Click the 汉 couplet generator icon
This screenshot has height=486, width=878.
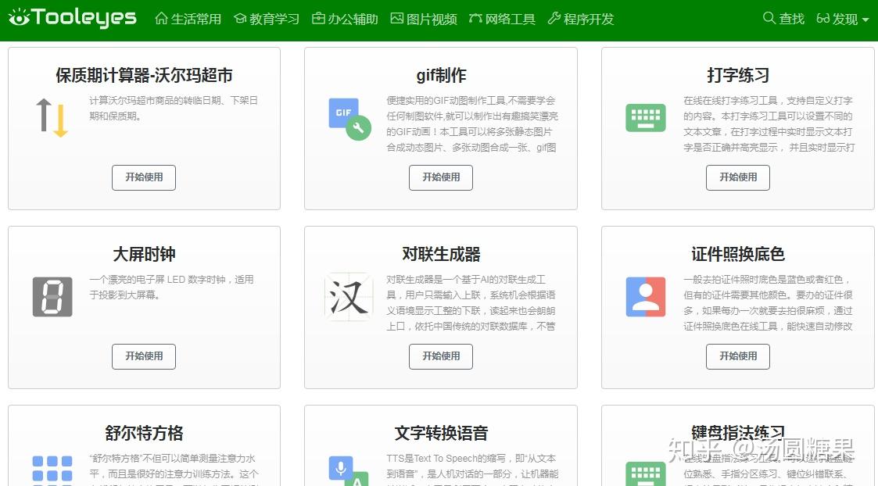pyautogui.click(x=349, y=297)
